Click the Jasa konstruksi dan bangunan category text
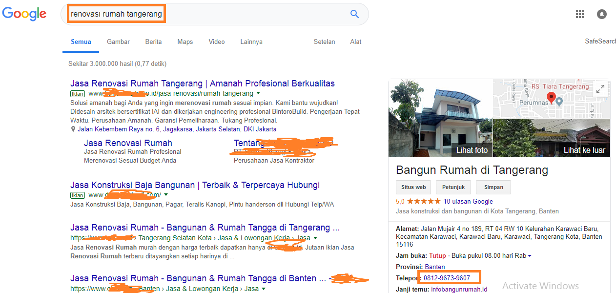The image size is (616, 293). point(477,211)
